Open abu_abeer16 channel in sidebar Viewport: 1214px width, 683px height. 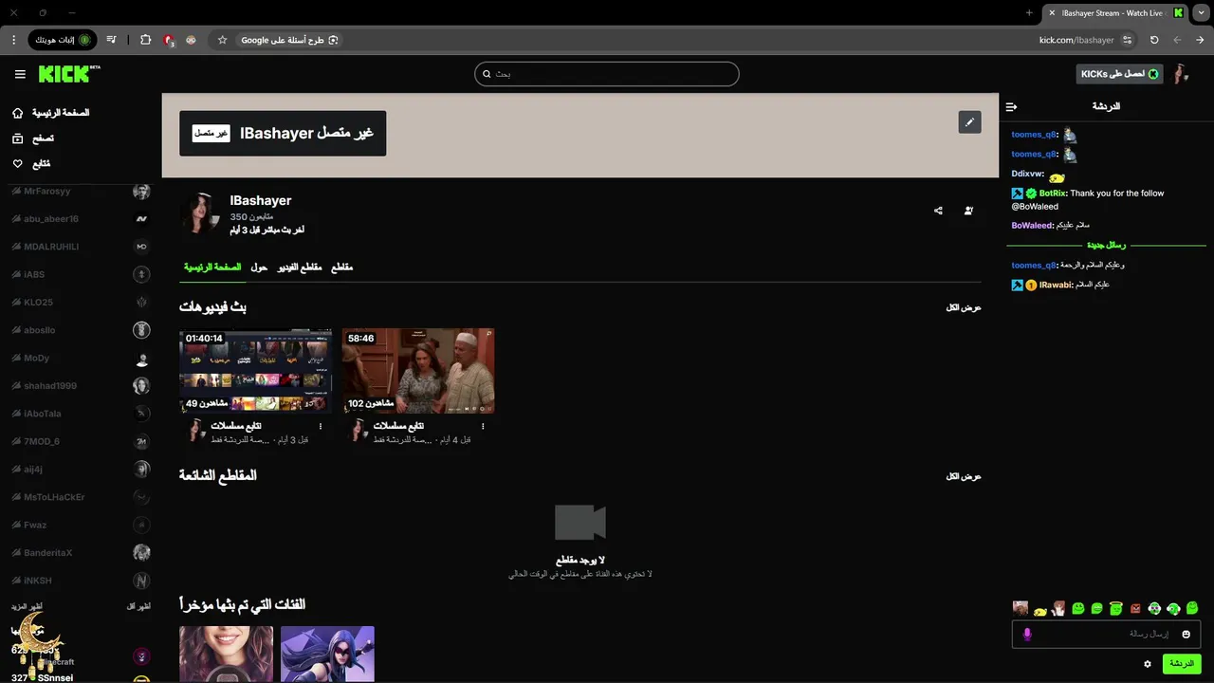81,219
